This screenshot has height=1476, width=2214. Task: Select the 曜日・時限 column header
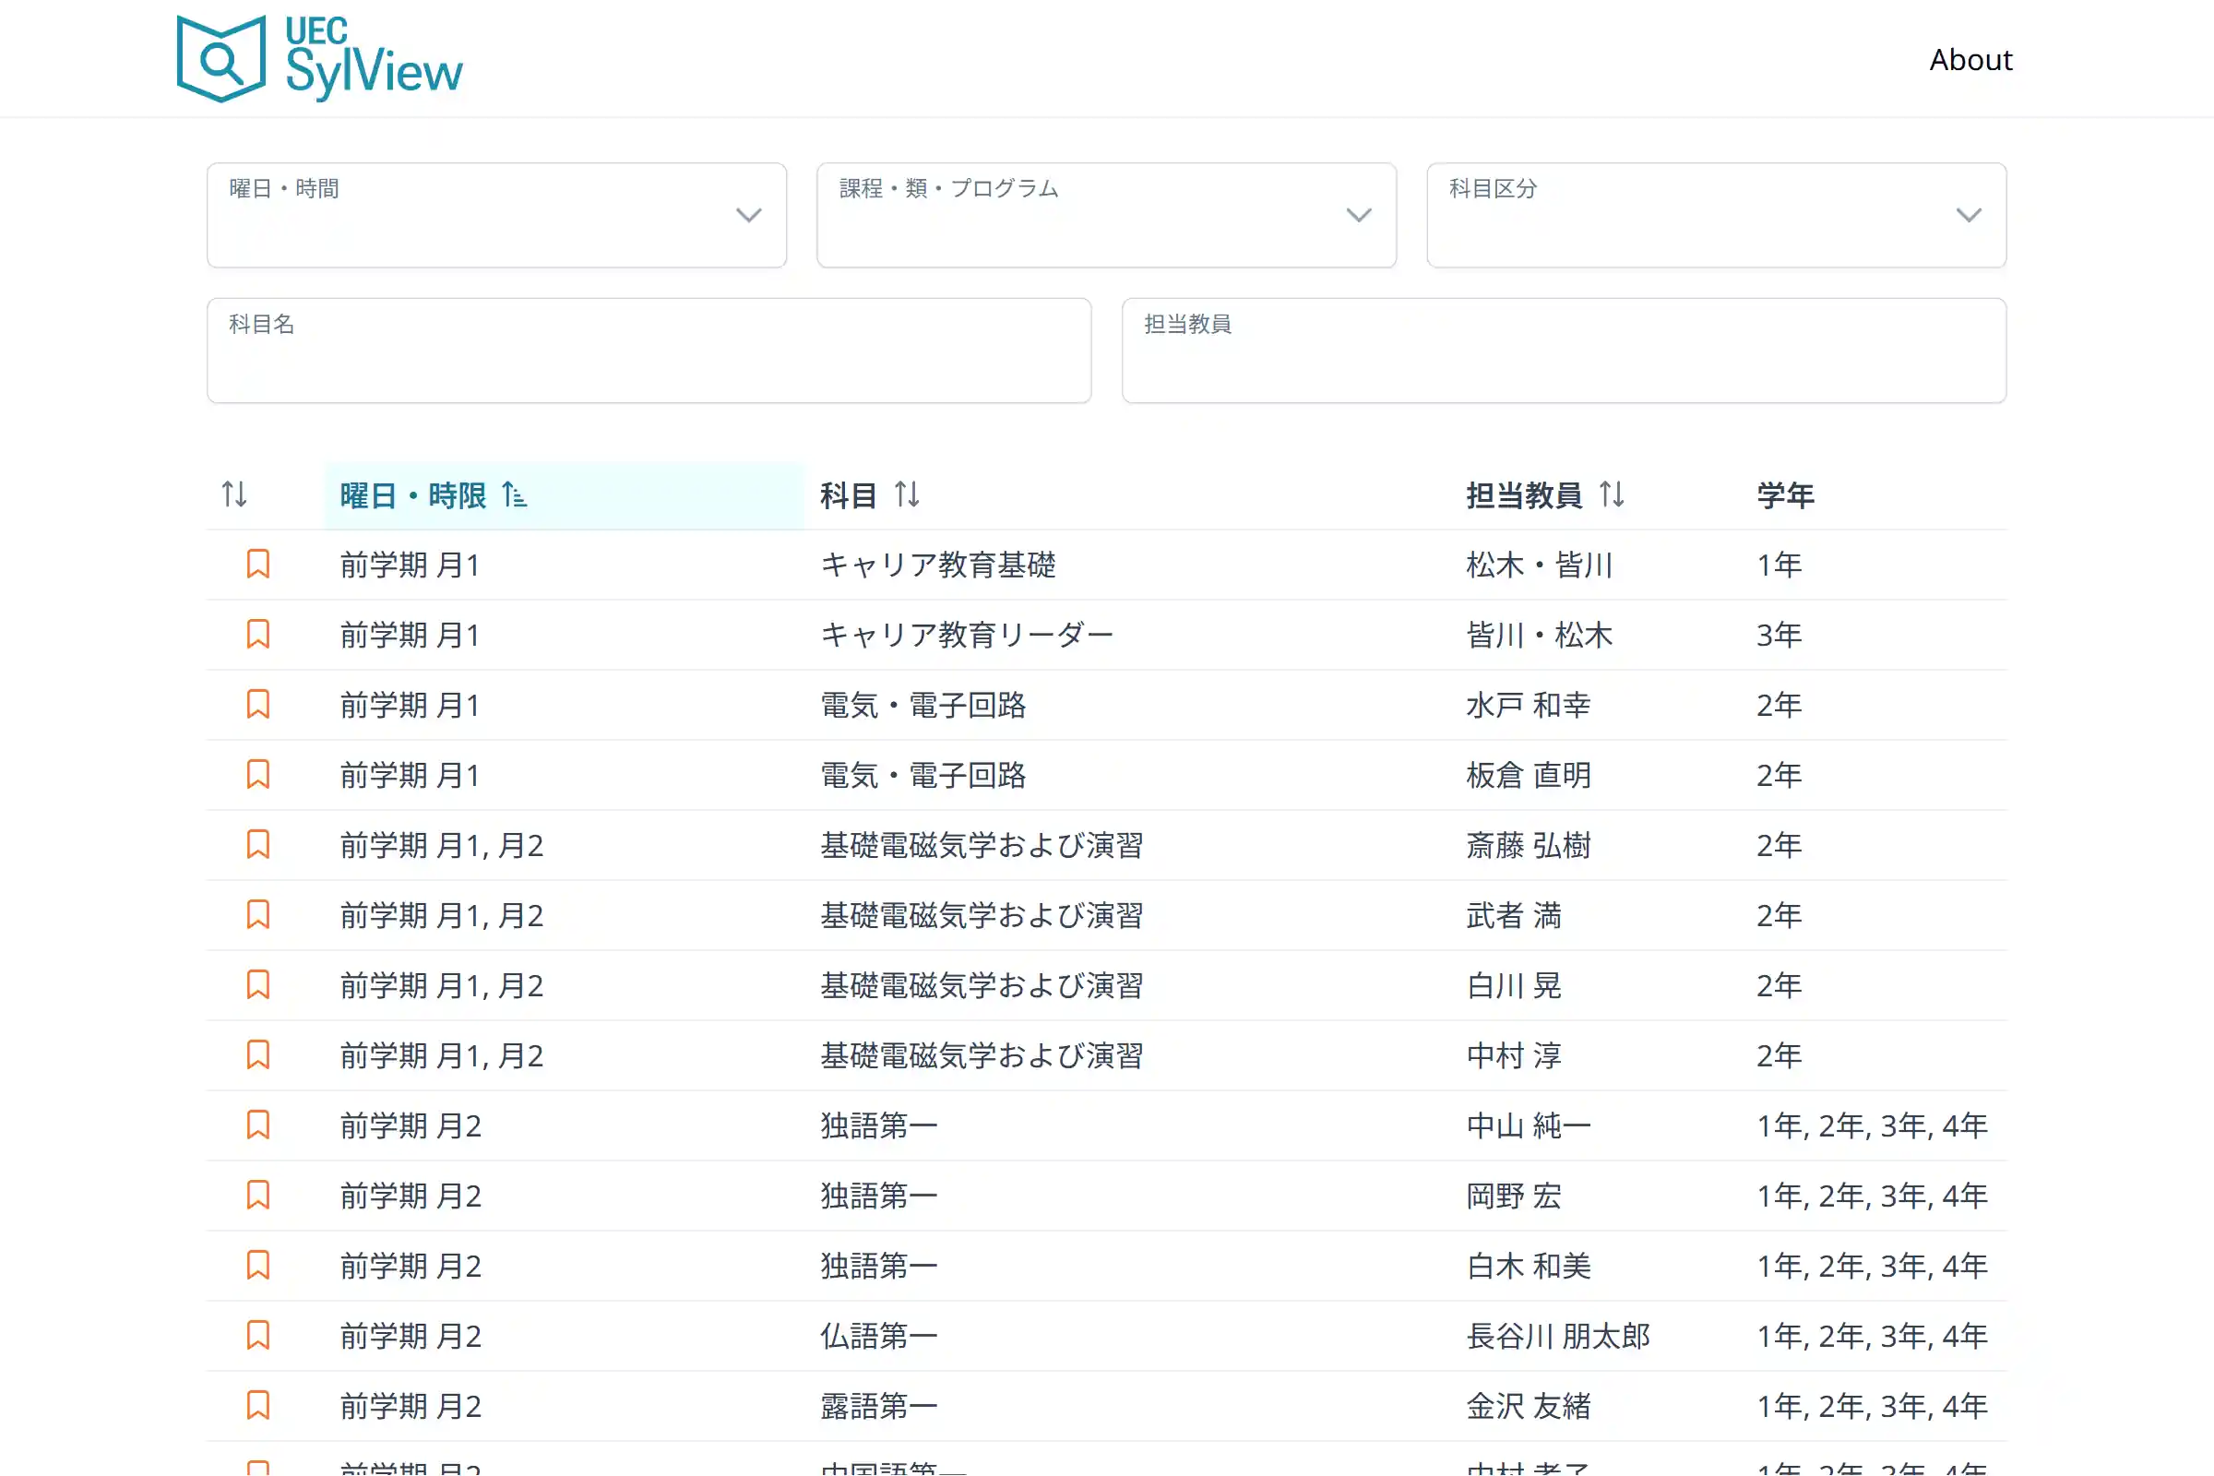(x=414, y=495)
